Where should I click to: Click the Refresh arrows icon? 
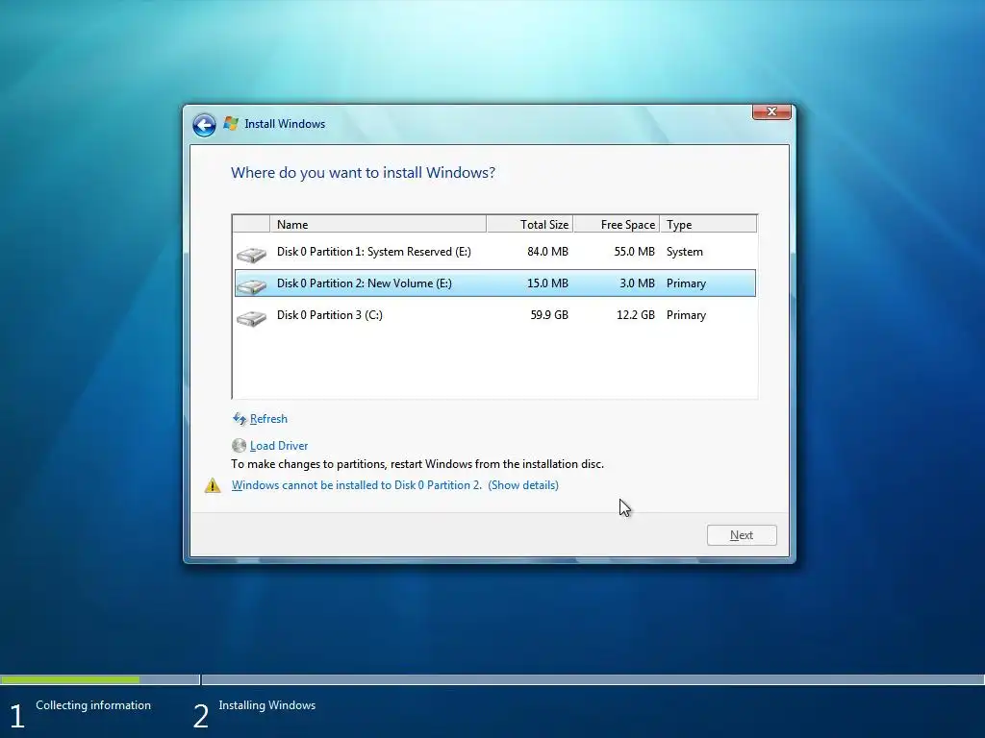tap(240, 419)
